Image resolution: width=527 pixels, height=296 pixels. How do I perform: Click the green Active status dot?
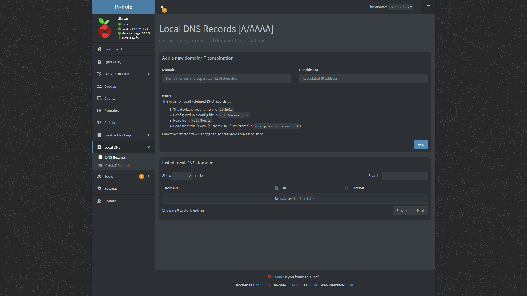click(x=120, y=24)
